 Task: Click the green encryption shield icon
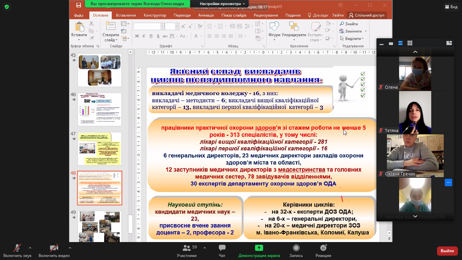click(x=7, y=7)
